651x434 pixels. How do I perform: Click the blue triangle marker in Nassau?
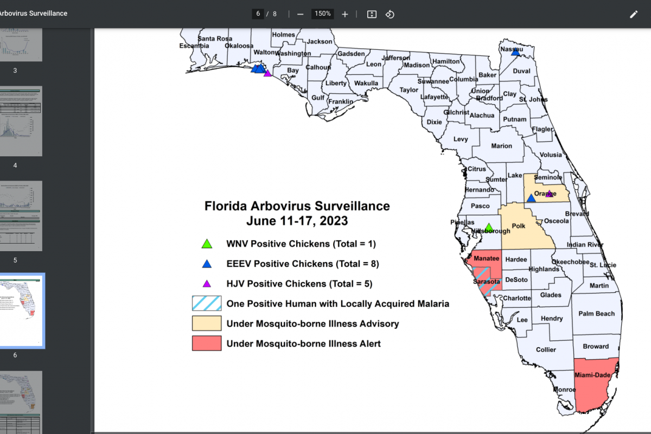515,52
